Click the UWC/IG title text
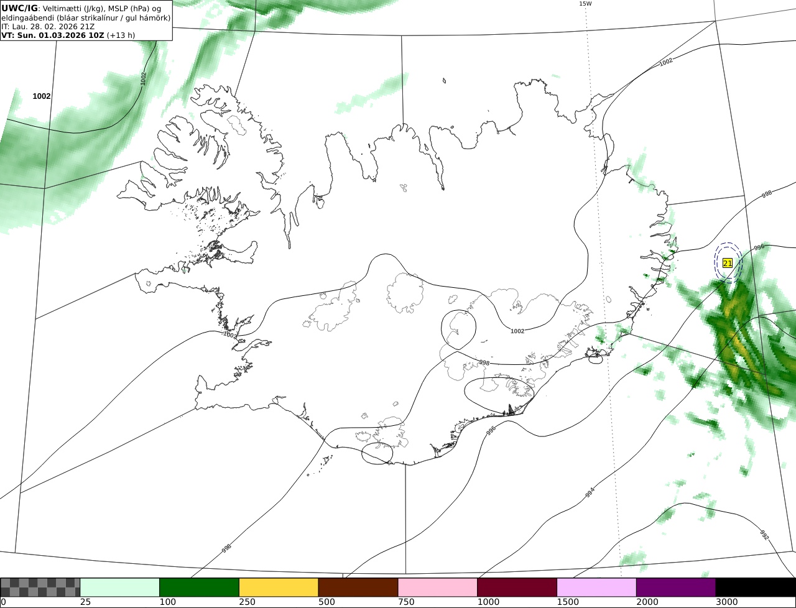 (x=20, y=8)
